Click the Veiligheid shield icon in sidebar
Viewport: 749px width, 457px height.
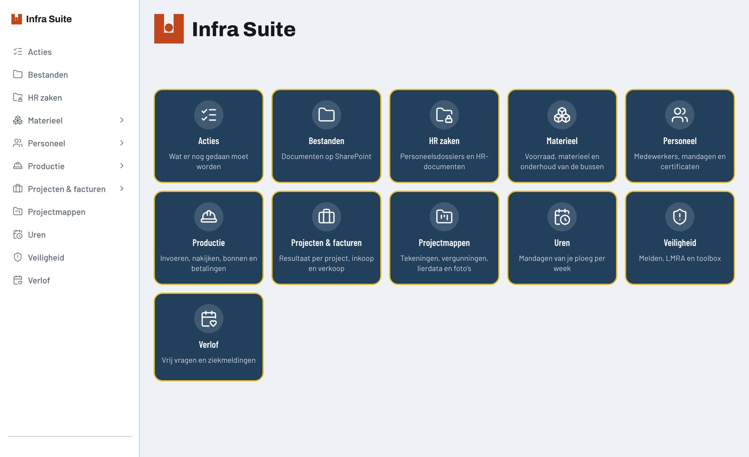point(18,257)
